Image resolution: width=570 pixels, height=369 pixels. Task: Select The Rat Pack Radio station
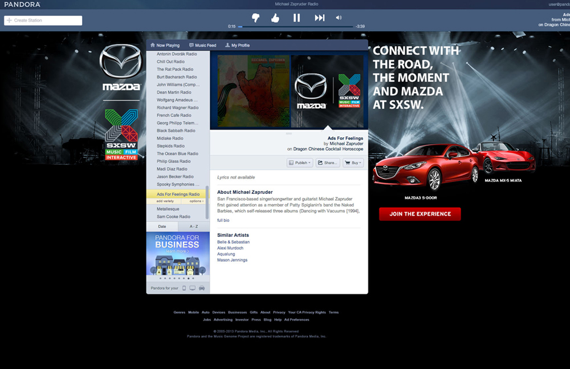(x=175, y=69)
